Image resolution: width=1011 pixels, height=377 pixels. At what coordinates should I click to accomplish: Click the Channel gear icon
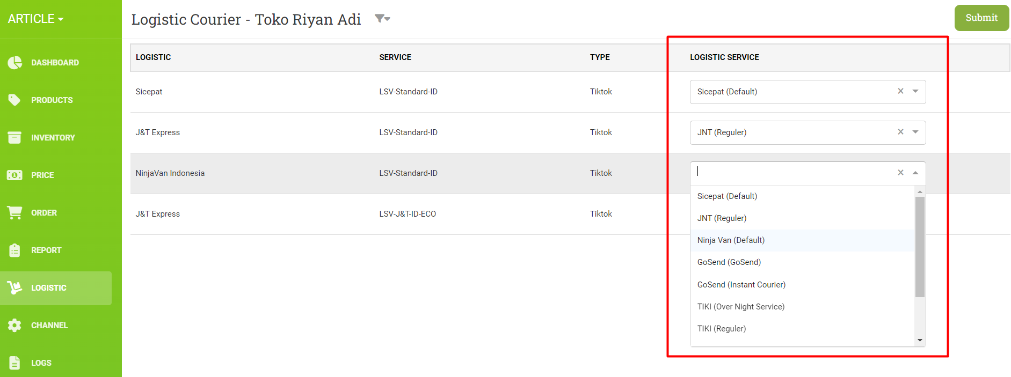click(15, 326)
